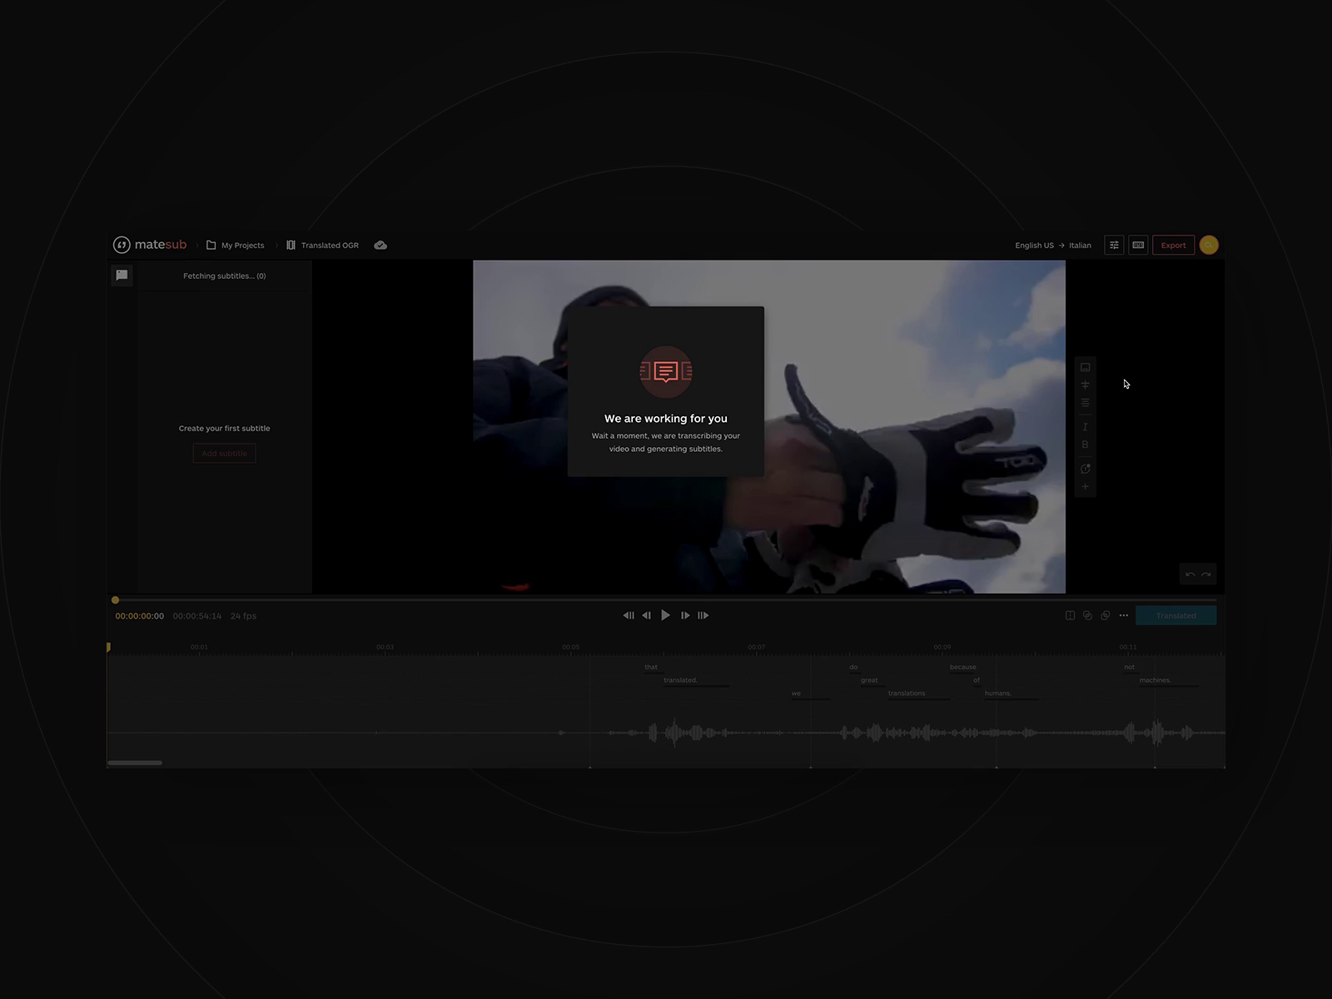Click the redo arrow
The image size is (1332, 999).
coord(1206,574)
